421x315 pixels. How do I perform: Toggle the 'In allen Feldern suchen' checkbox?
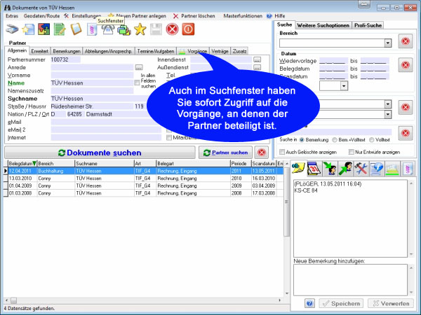[x=137, y=83]
